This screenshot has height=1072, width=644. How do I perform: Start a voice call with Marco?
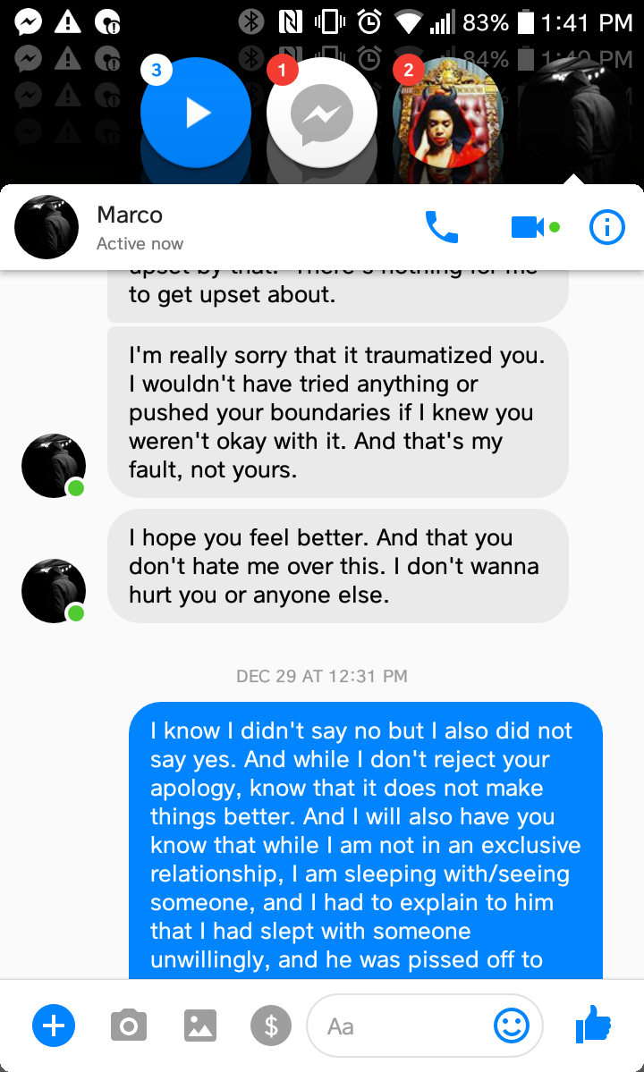pyautogui.click(x=442, y=226)
